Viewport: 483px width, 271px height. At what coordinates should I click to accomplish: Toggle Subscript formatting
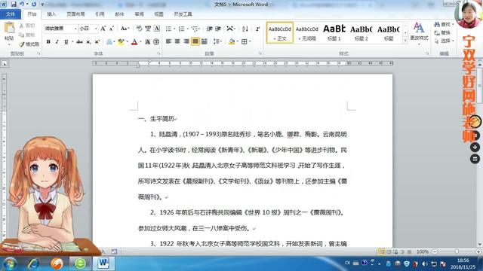click(x=88, y=42)
